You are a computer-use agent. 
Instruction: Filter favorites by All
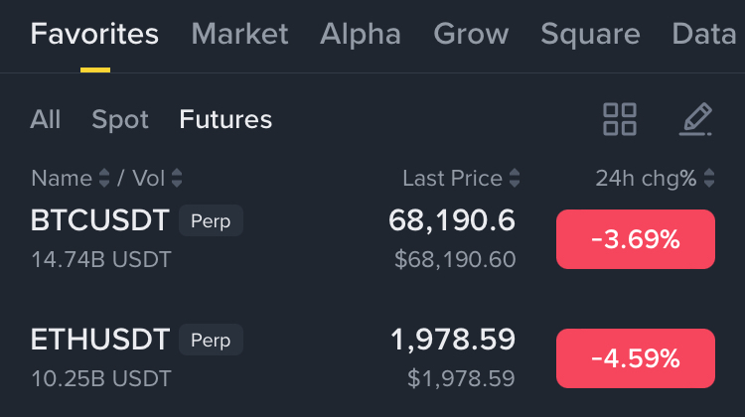point(46,120)
